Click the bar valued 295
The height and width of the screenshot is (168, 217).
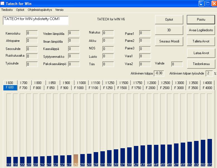[96, 159]
